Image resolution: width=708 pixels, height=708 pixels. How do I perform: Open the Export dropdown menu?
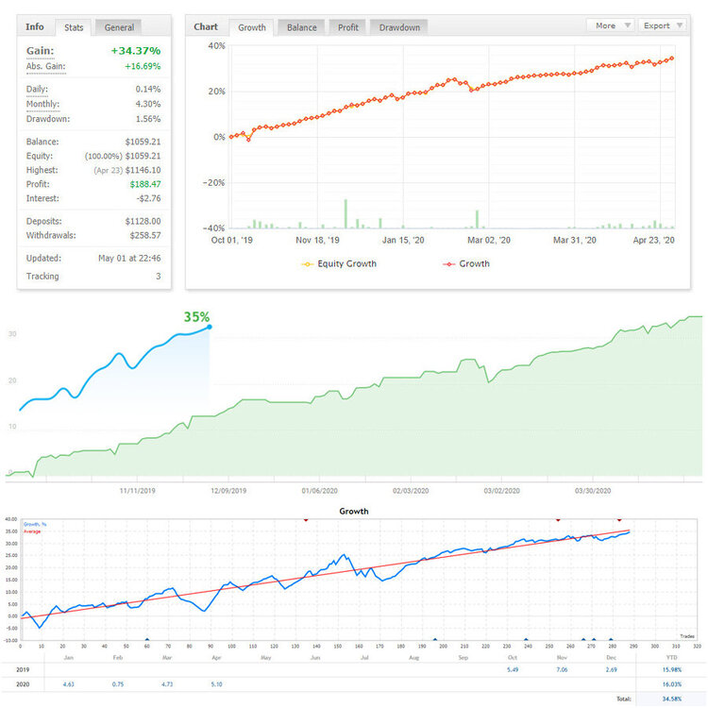663,25
